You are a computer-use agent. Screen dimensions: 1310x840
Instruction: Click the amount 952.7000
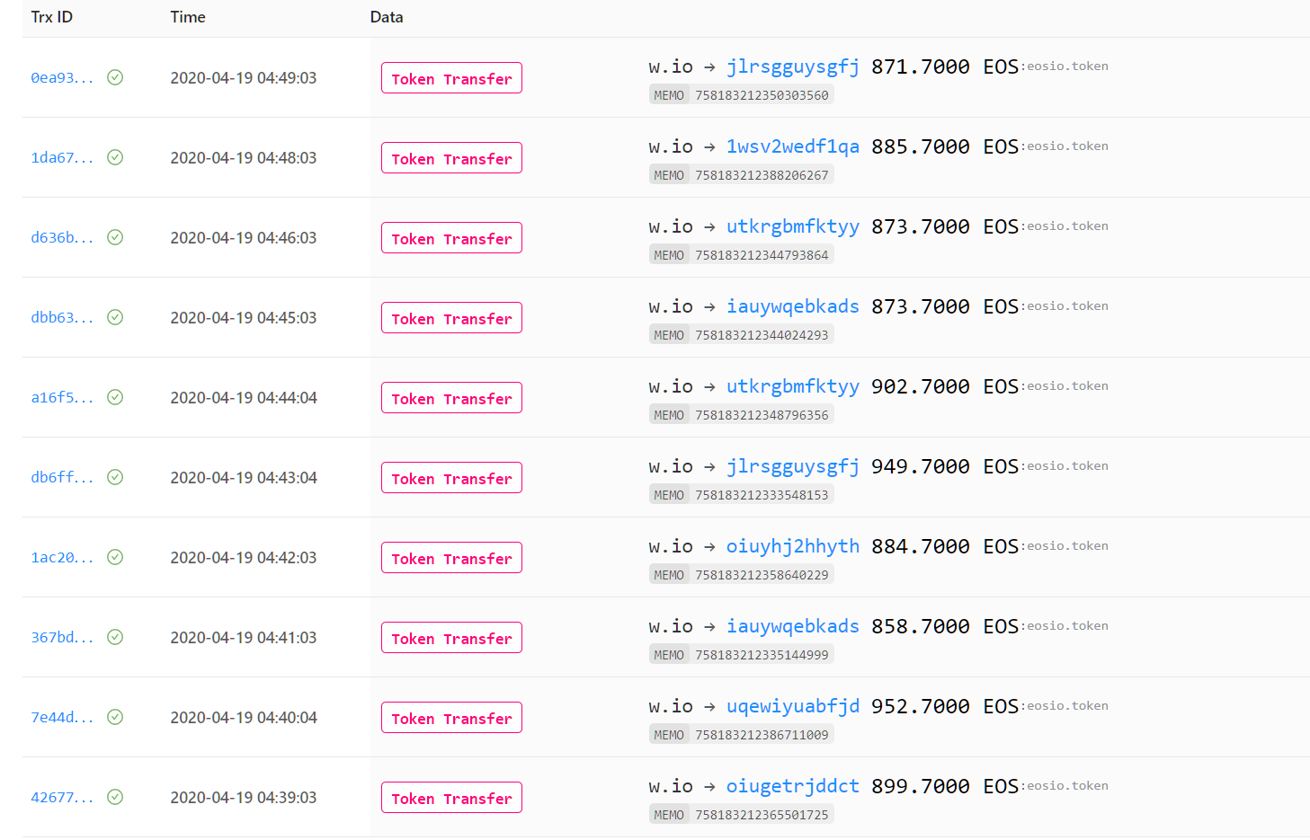click(921, 707)
